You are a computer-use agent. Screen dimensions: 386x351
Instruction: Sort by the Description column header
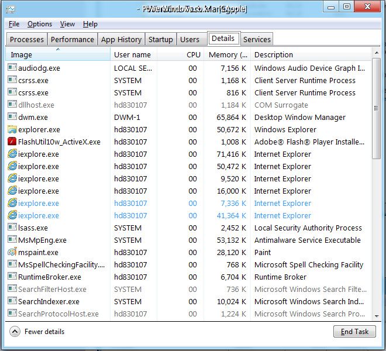click(311, 54)
